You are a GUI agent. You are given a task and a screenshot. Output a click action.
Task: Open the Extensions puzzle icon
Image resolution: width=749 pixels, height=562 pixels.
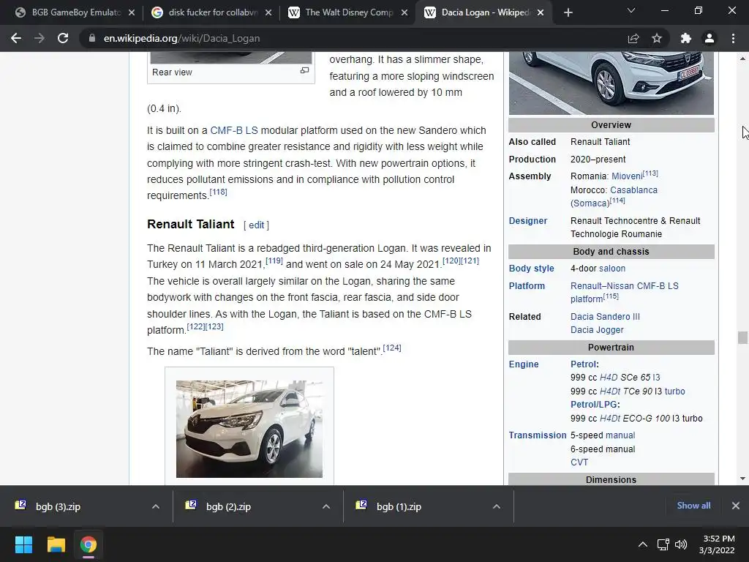pos(686,38)
